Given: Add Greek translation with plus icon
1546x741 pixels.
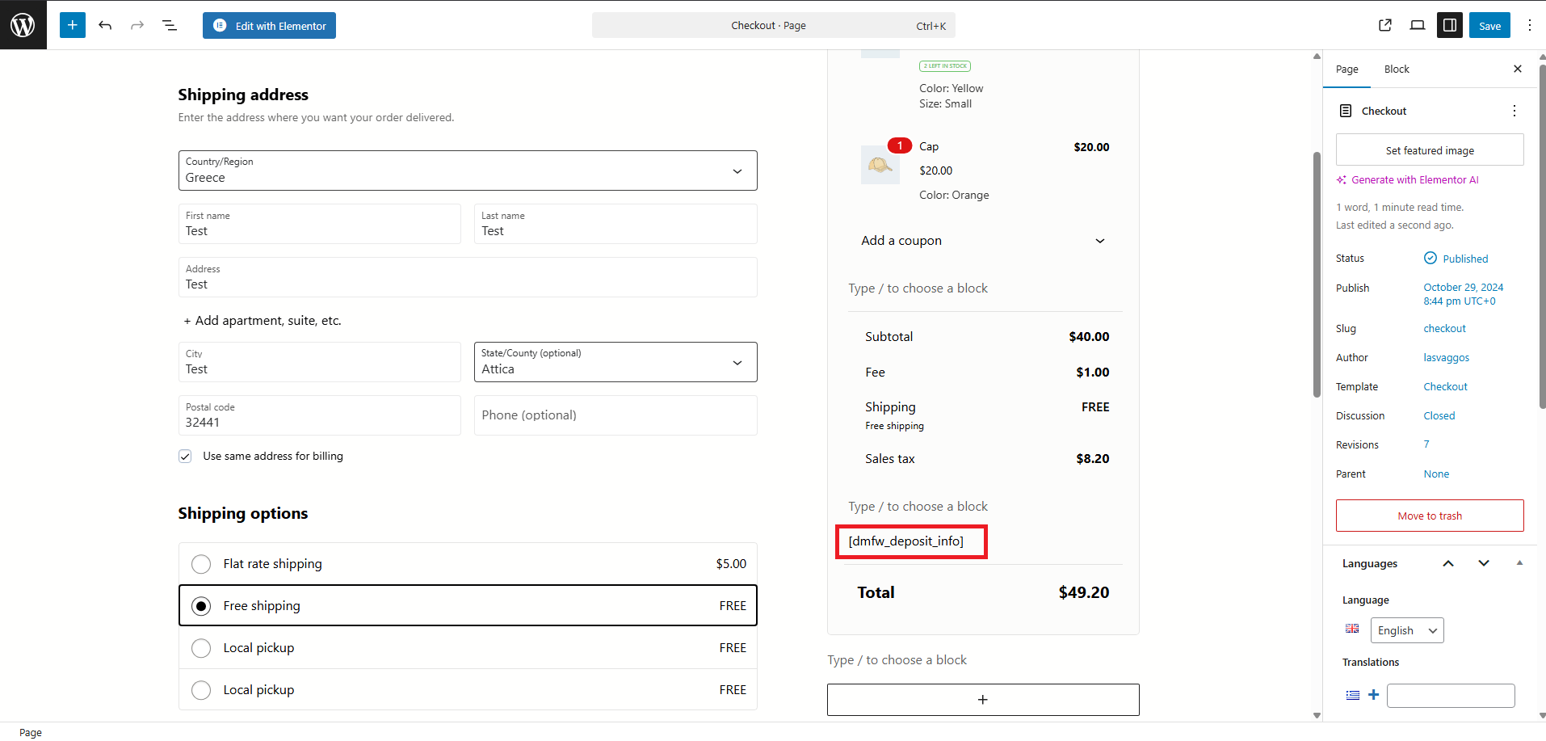Looking at the screenshot, I should pos(1373,695).
